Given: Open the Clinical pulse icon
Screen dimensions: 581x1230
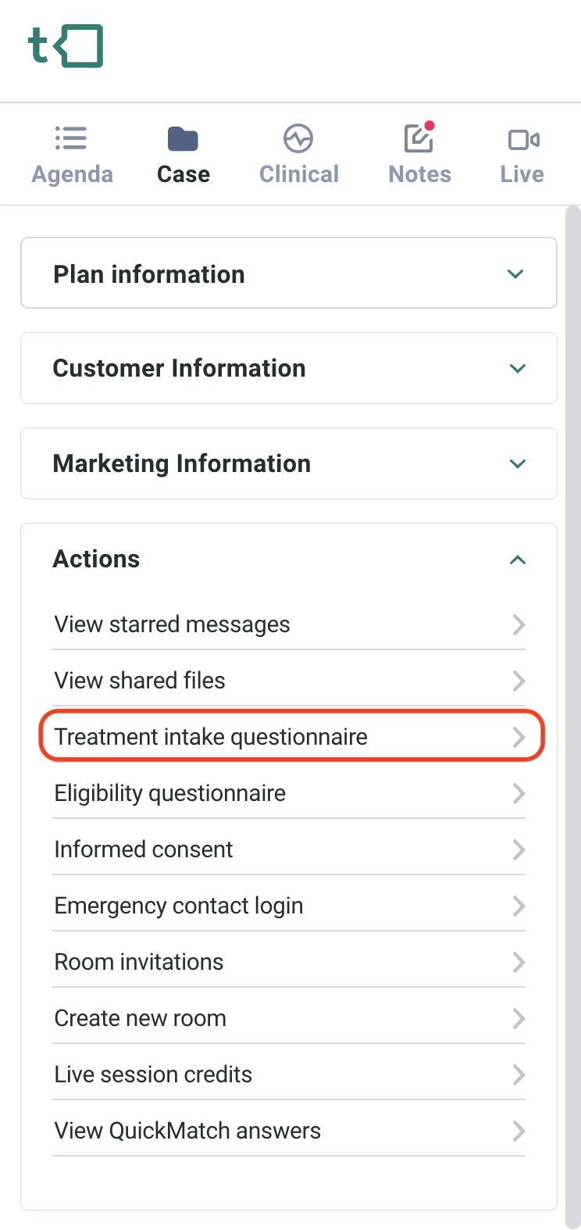Looking at the screenshot, I should point(298,139).
